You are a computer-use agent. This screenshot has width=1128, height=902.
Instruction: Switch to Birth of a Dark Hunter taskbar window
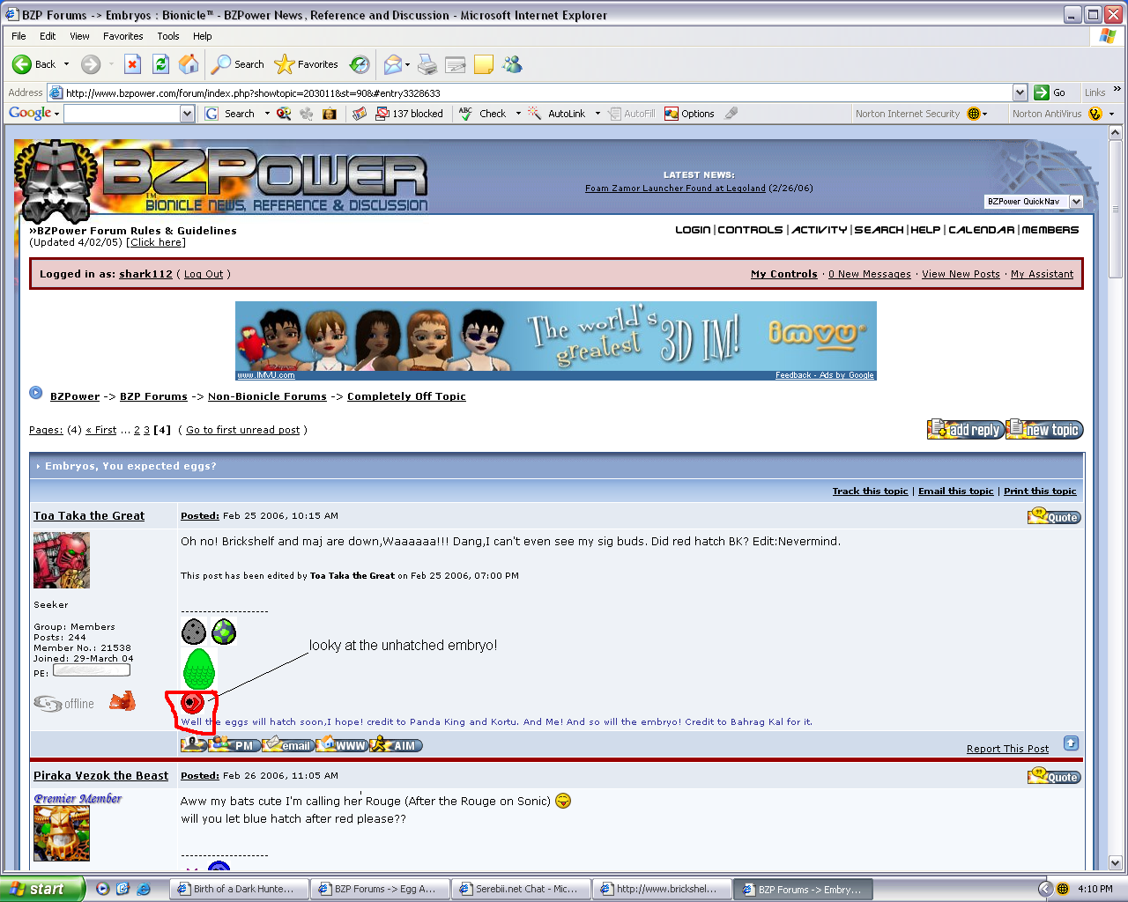[x=237, y=889]
